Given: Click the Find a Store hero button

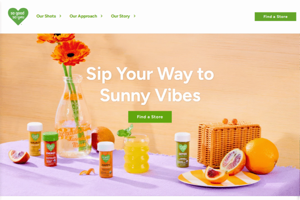Looking at the screenshot, I should click(150, 117).
